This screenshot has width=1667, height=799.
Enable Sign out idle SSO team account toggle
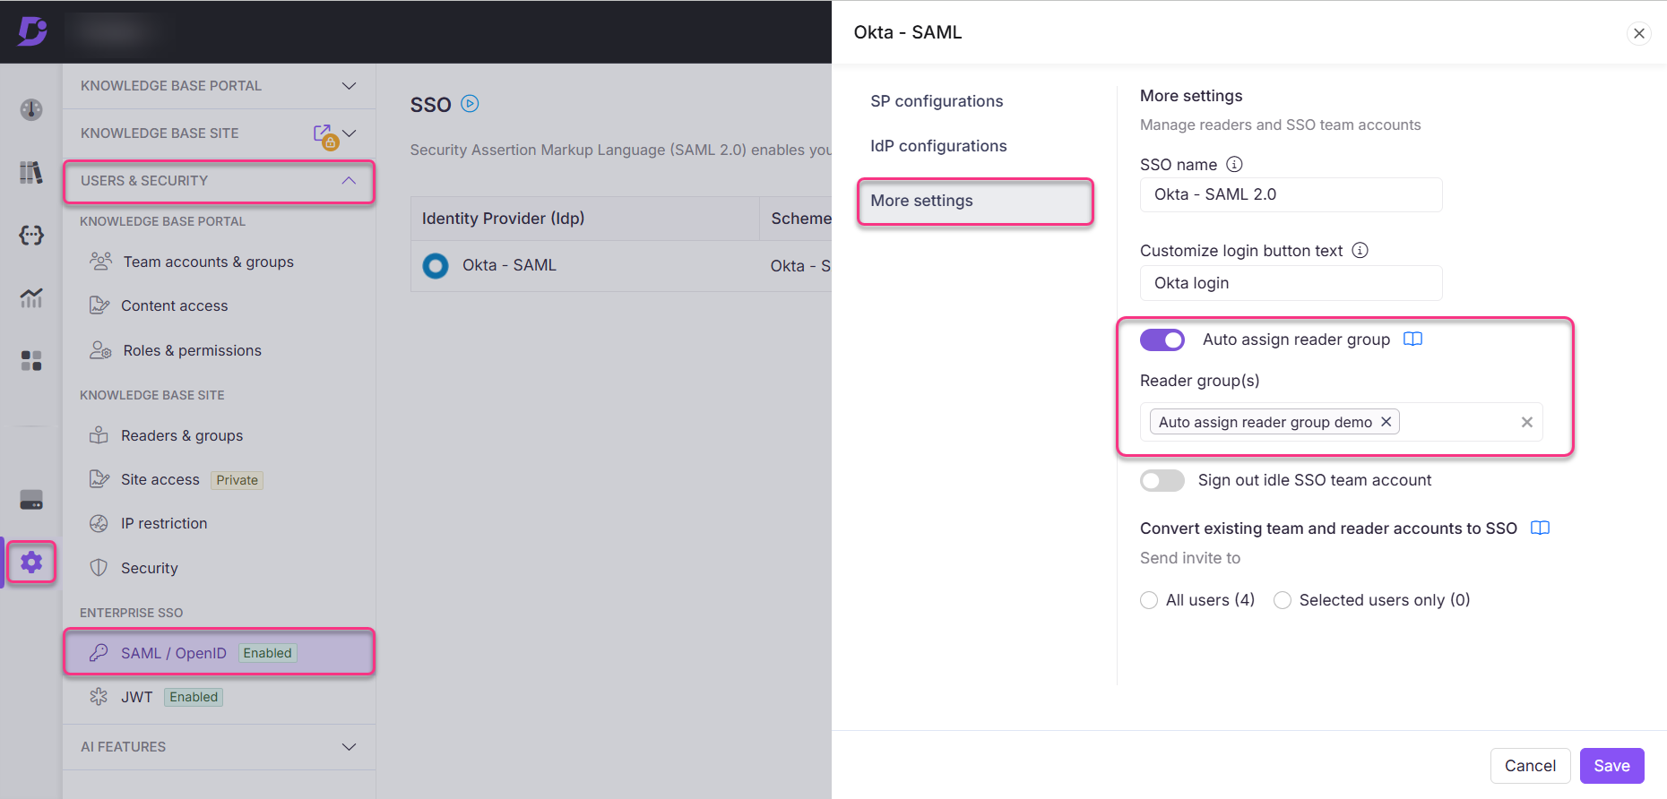click(1162, 480)
